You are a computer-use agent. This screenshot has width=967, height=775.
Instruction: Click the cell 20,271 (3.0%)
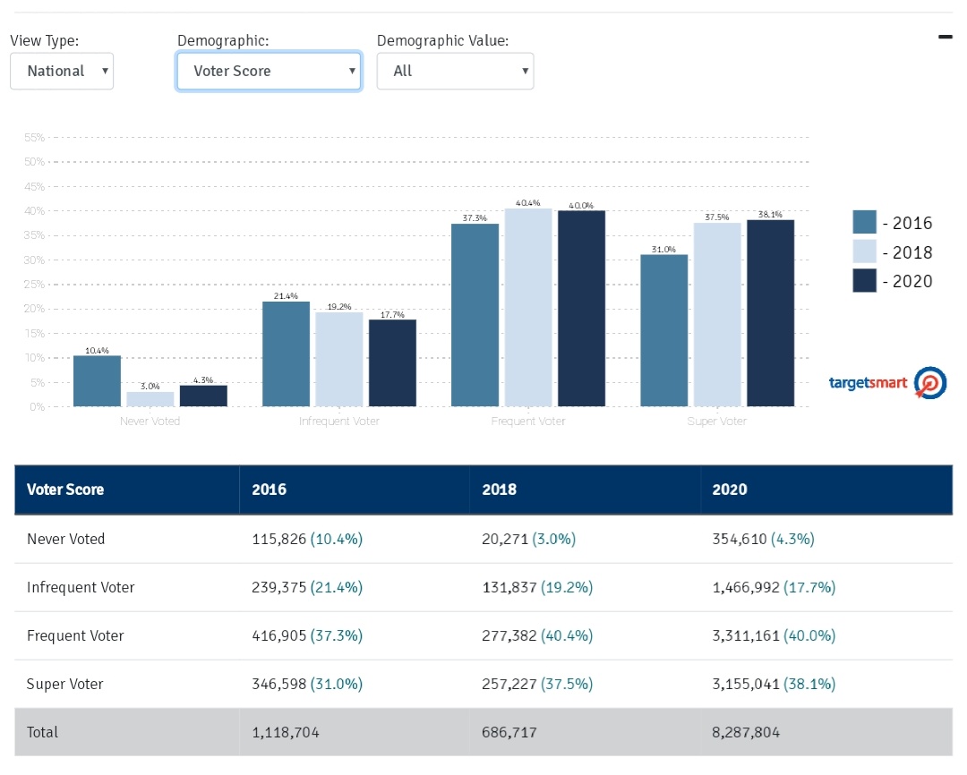tap(528, 539)
